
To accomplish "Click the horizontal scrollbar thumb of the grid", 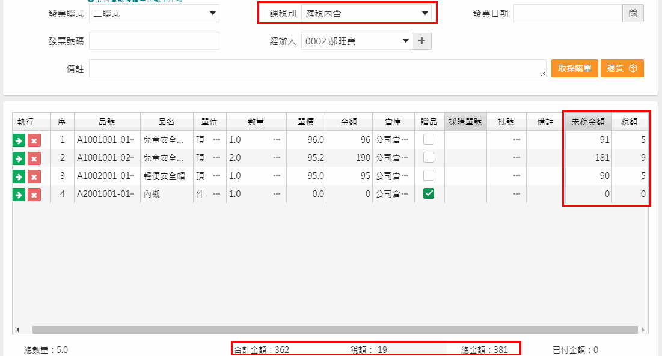I will [335, 330].
